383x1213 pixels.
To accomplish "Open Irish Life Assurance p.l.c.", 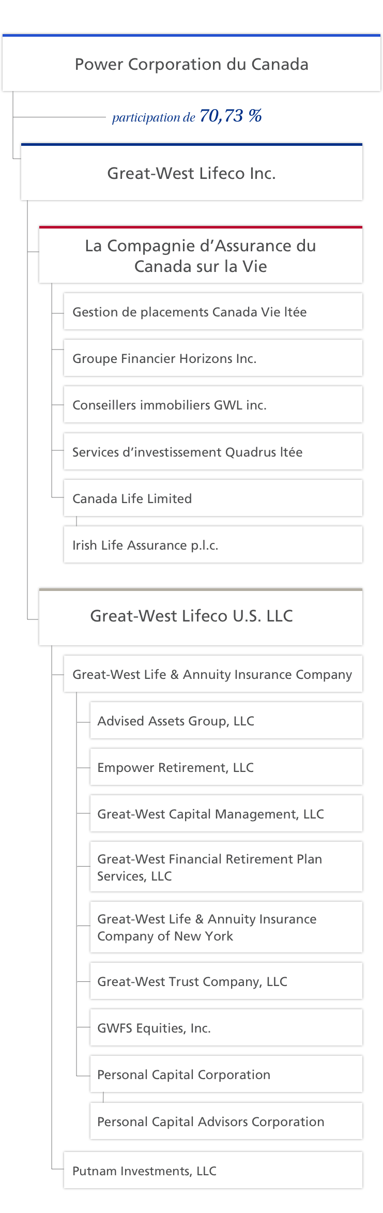I will 213,545.
